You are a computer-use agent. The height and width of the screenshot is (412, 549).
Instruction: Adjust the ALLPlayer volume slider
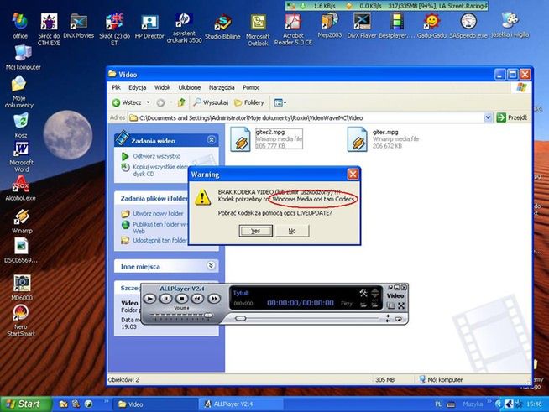pyautogui.click(x=208, y=316)
